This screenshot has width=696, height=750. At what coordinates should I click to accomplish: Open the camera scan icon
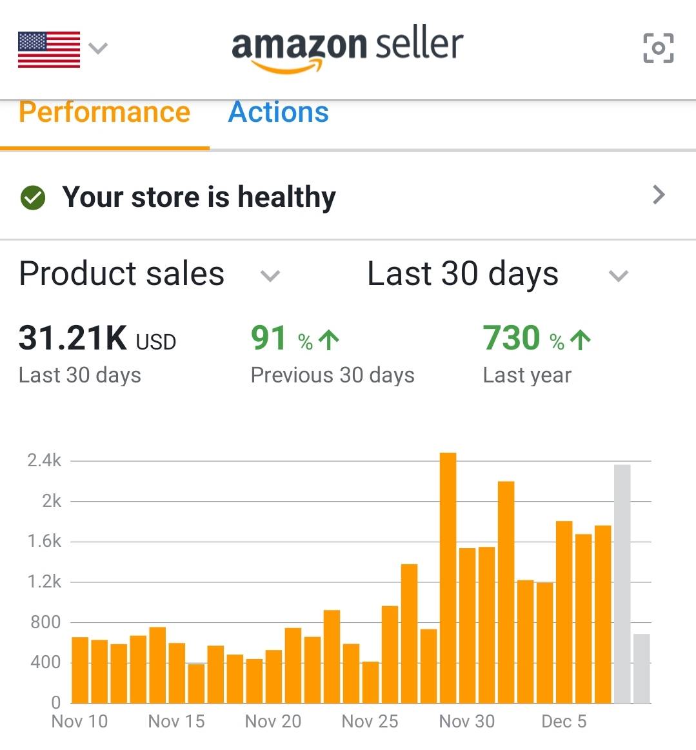pos(658,48)
